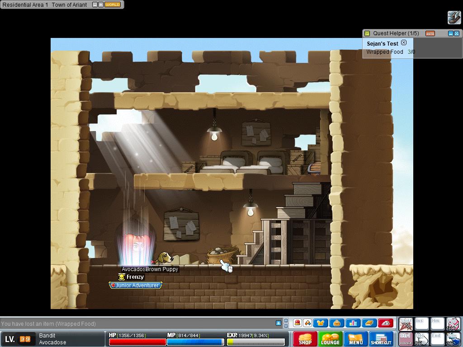463x347 pixels.
Task: Toggle the Quest Helper yellow icon
Action: point(367,33)
